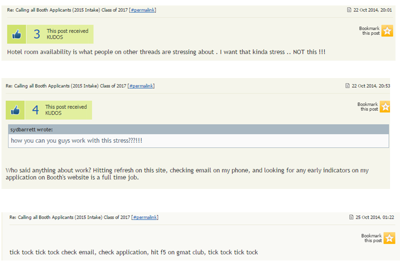Open permalink of the 20:01 post

(x=142, y=10)
